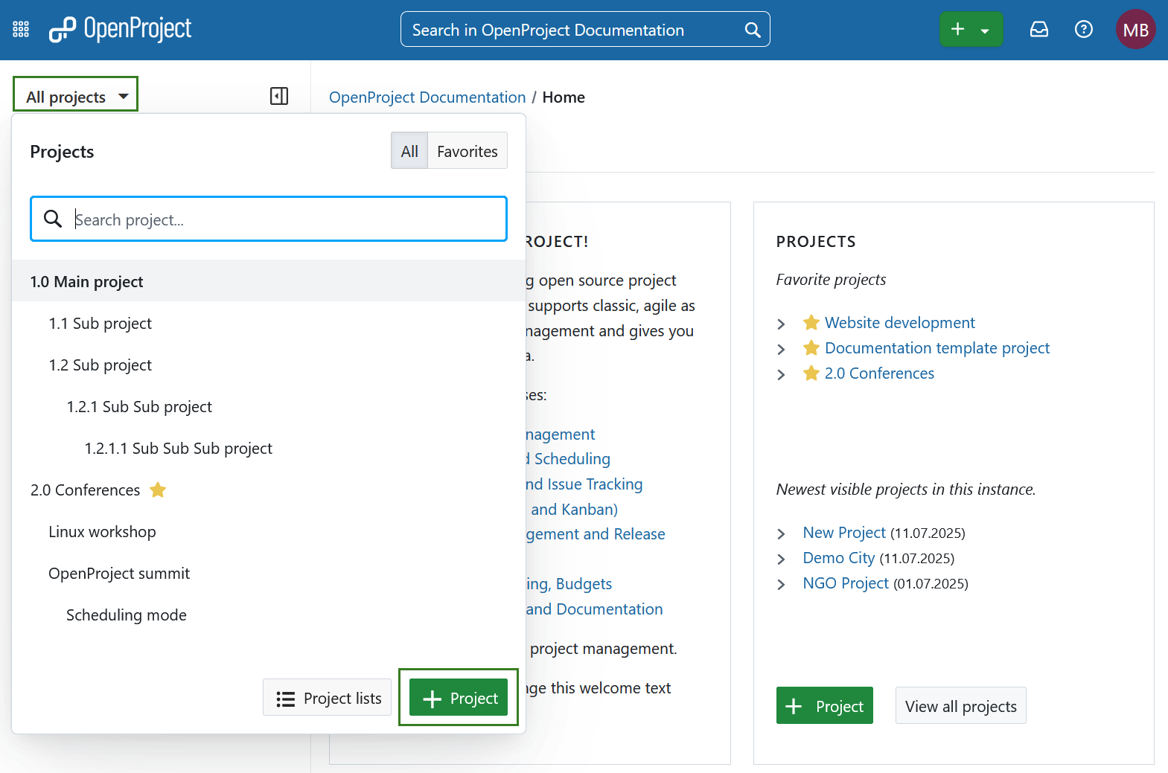Viewport: 1168px width, 773px height.
Task: Click the star icon next to 2.0 Conferences
Action: click(x=158, y=490)
